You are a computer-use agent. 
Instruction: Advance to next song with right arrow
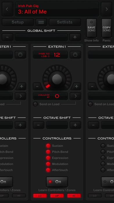pos(106,9)
